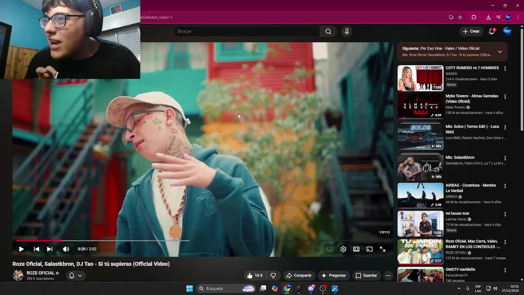Open OBS Studio on the taskbar
The height and width of the screenshot is (295, 524).
tap(323, 288)
